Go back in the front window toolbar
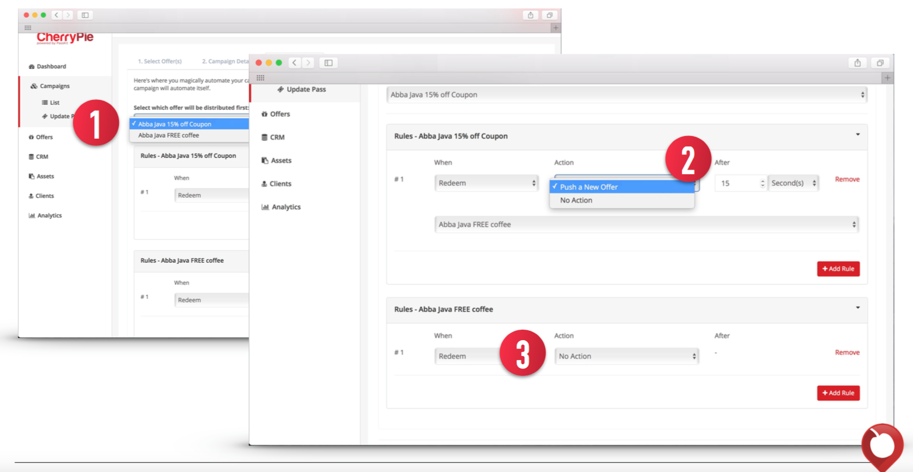Image resolution: width=913 pixels, height=472 pixels. tap(295, 63)
